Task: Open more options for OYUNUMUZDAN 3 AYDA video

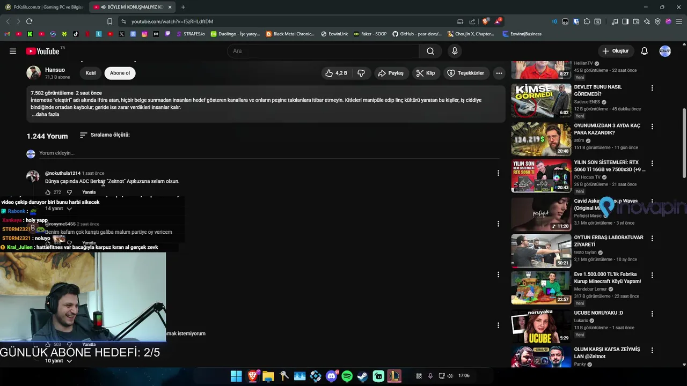Action: [652, 127]
